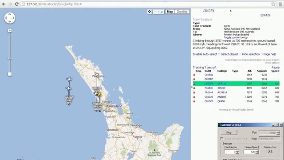Image resolution: width=284 pixels, height=160 pixels.
Task: Open the ICAO Report link
Action: coord(272,60)
